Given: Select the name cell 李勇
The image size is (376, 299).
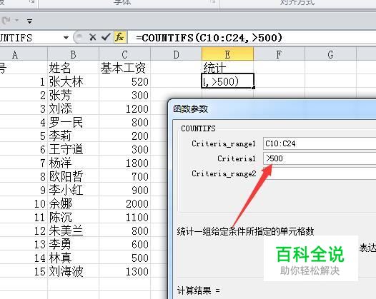Looking at the screenshot, I should point(73,244).
